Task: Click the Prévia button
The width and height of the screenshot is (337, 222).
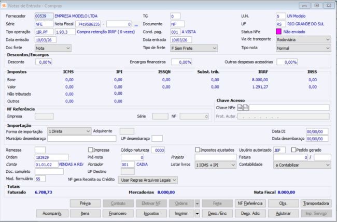Action: [x=86, y=203]
